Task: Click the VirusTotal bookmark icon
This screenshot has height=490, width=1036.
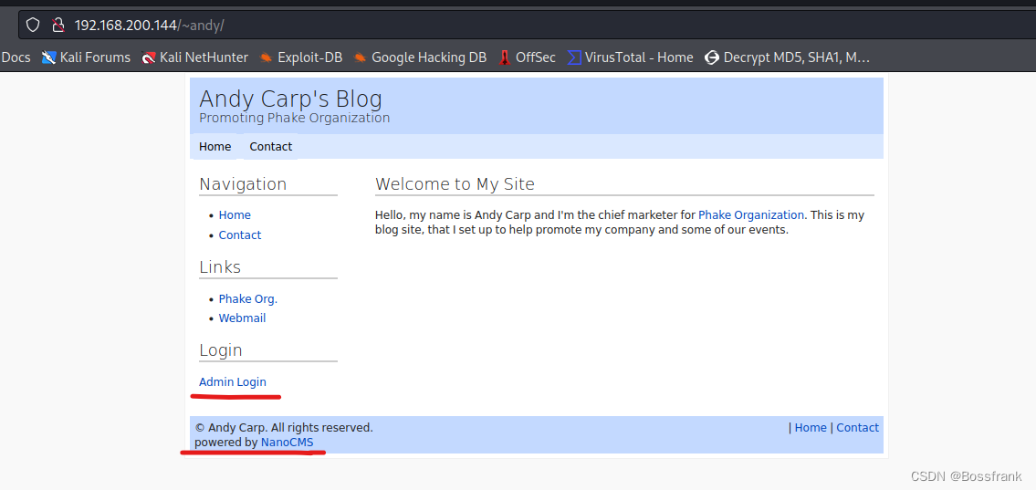Action: [574, 58]
